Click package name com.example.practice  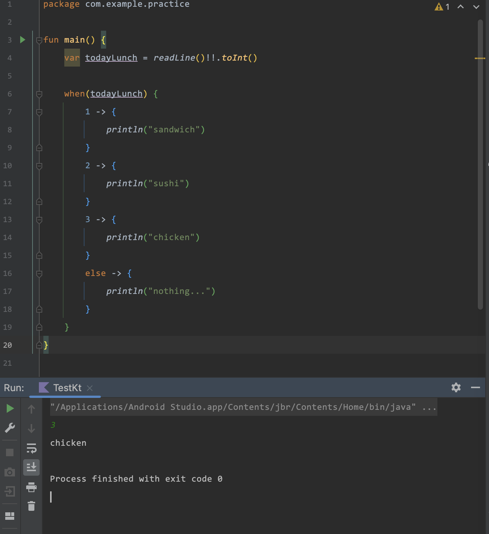tap(137, 4)
